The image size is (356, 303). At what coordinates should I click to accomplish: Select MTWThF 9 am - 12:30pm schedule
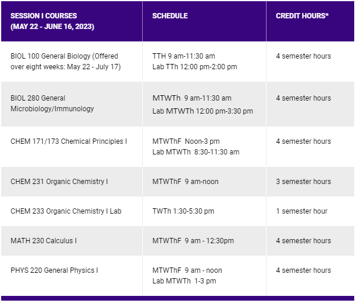[x=193, y=240]
